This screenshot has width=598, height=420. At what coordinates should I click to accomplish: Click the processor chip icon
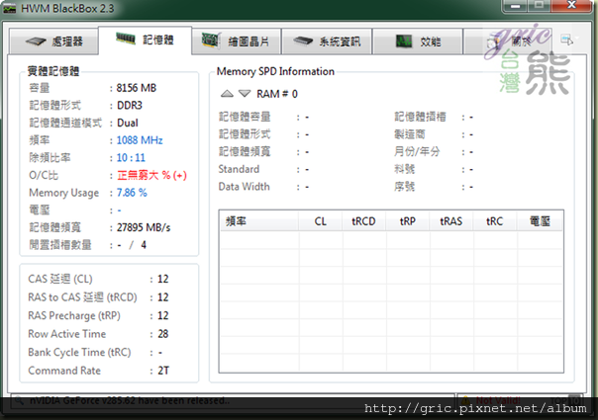tap(36, 42)
